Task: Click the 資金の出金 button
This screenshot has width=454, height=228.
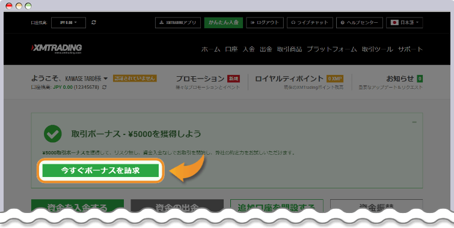Action: coord(177,206)
